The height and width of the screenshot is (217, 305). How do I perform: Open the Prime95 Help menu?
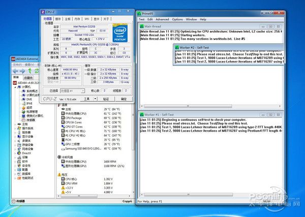pyautogui.click(x=203, y=19)
